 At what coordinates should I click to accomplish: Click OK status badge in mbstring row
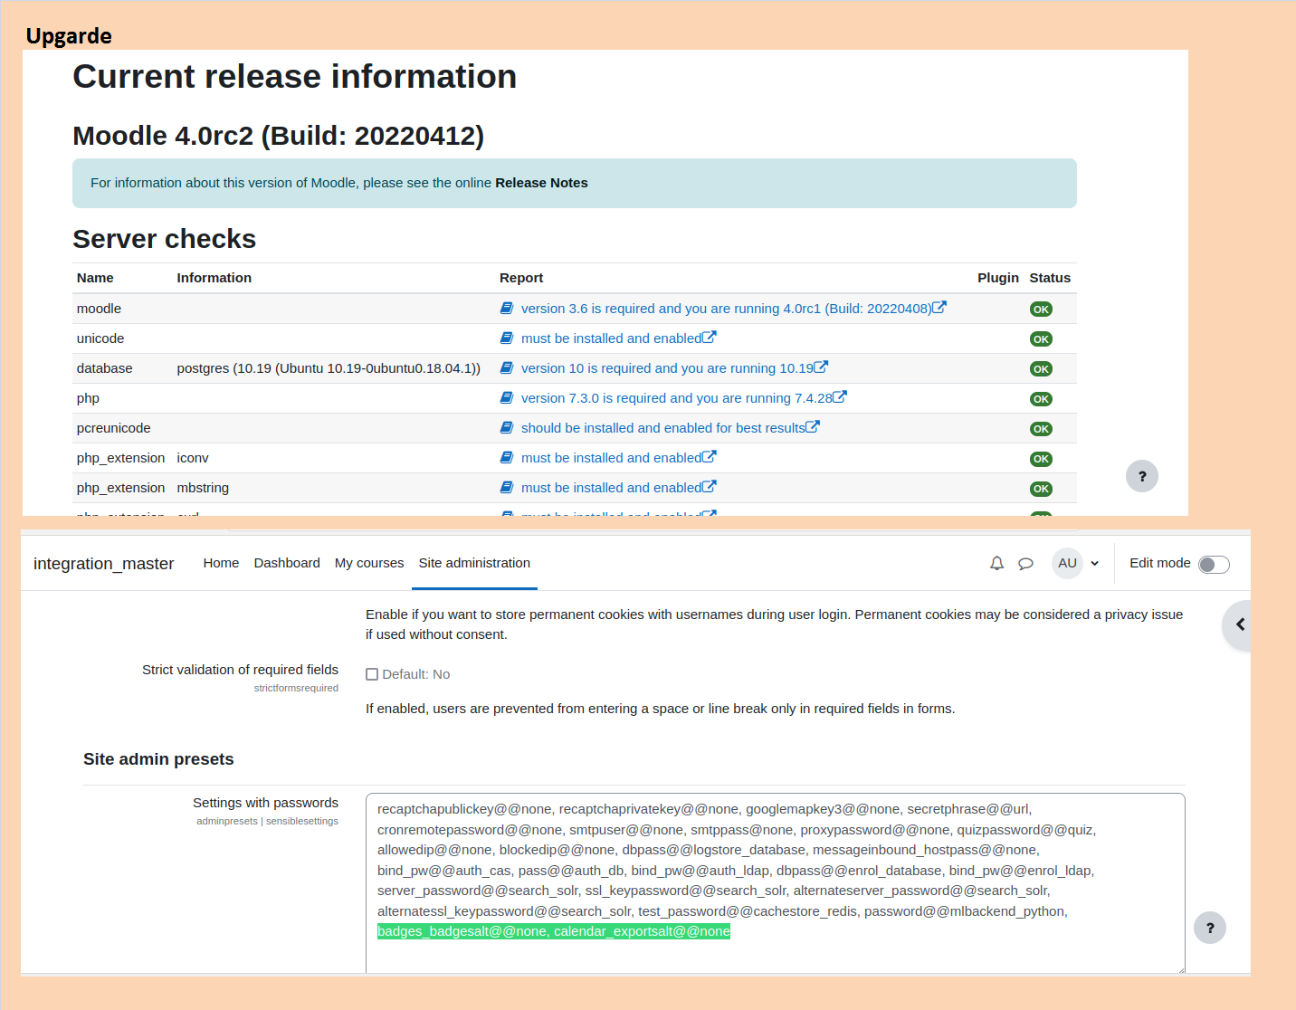pos(1041,489)
